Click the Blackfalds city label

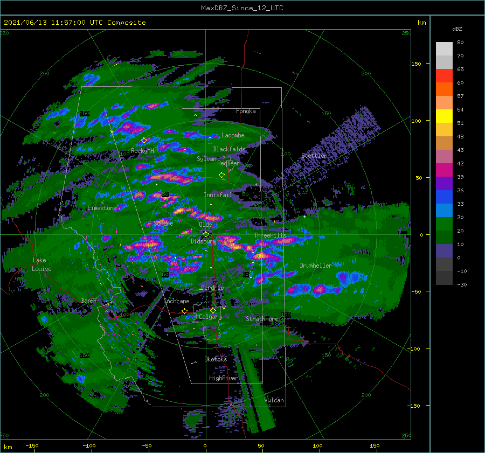(229, 149)
